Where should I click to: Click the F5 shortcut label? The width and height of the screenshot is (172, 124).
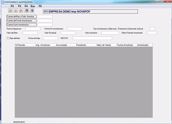[x=40, y=6]
